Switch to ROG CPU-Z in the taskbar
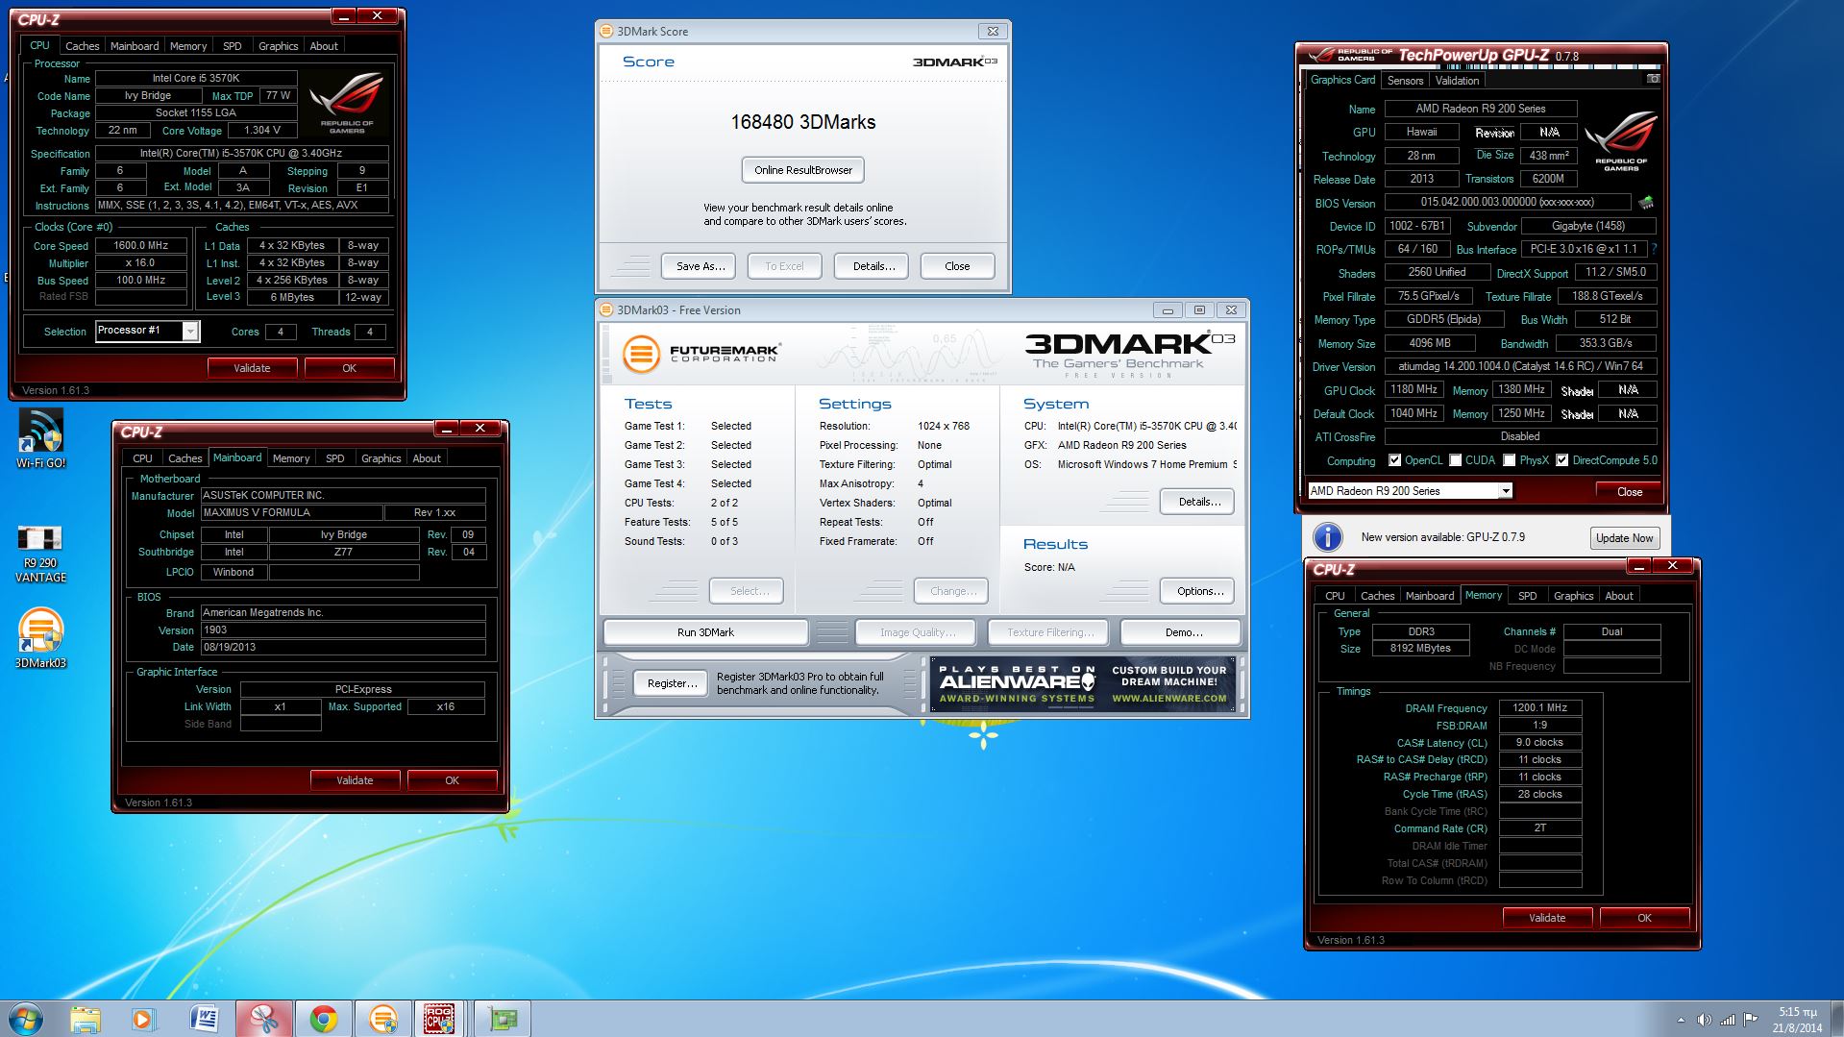 (440, 1019)
